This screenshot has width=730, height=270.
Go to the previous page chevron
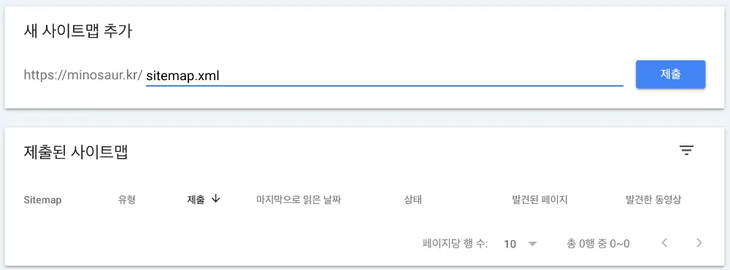click(664, 242)
